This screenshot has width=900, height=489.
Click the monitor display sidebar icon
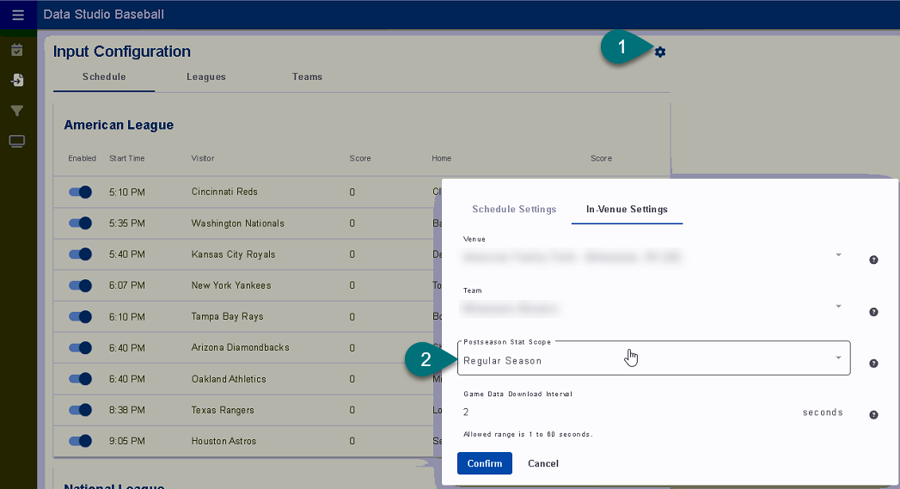click(x=17, y=141)
